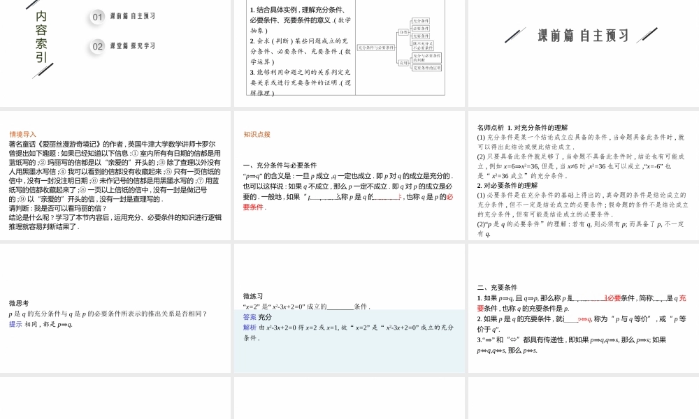Click the 充要条件的证明 diagram box
The width and height of the screenshot is (699, 419).
[427, 68]
